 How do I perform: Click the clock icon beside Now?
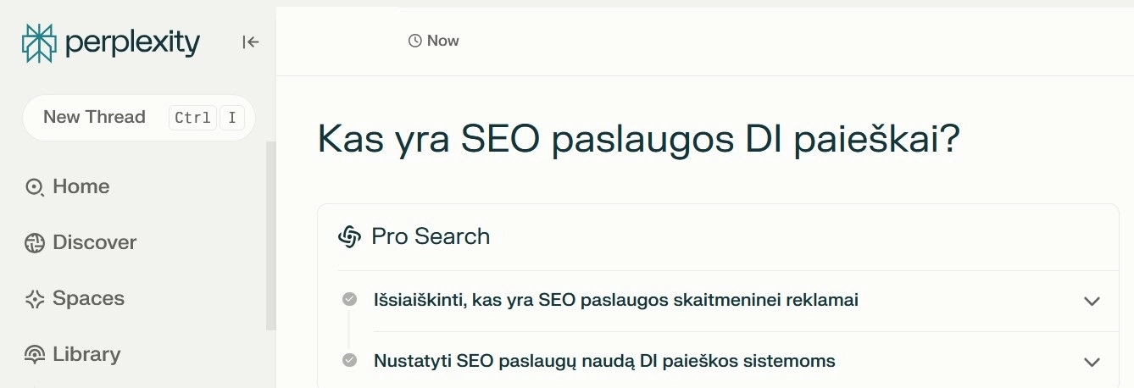coord(414,41)
